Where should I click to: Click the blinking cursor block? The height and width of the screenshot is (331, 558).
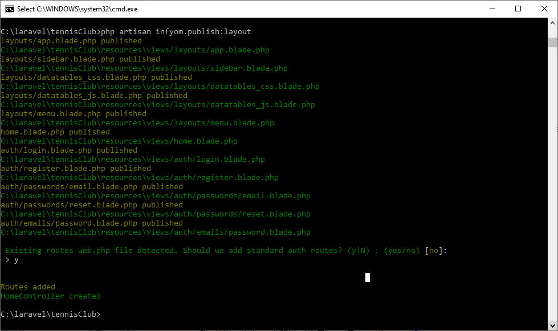pyautogui.click(x=367, y=277)
